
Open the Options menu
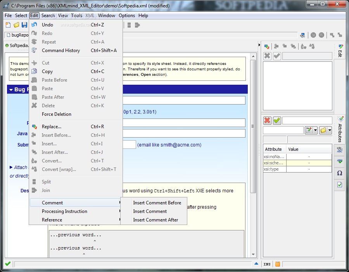point(127,16)
